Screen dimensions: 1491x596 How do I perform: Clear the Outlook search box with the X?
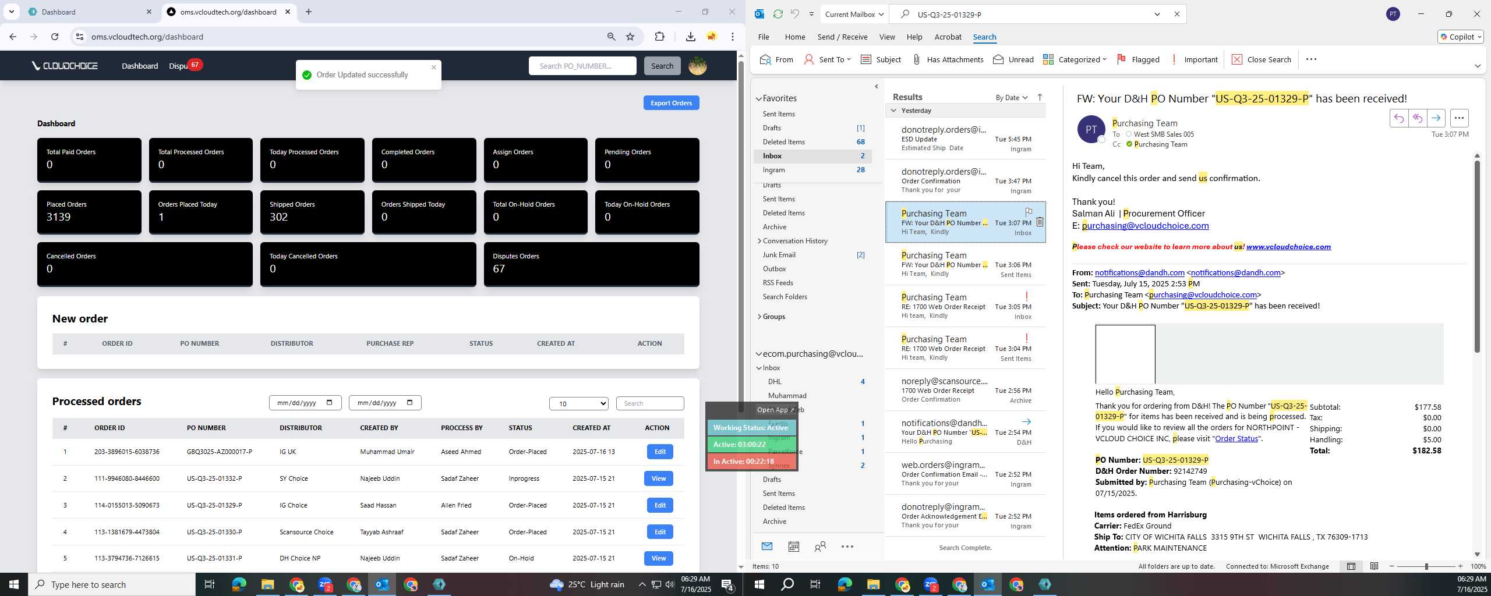click(1176, 14)
